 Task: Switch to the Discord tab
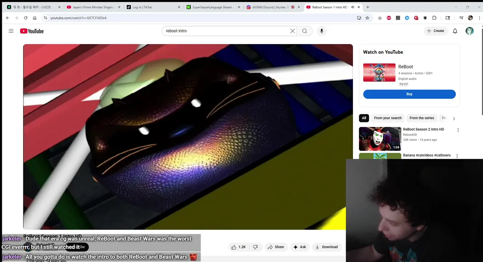[273, 7]
